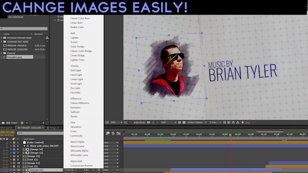
Task: Click the 0:00:45:06 timecode in viewer footer
Action: click(139, 122)
